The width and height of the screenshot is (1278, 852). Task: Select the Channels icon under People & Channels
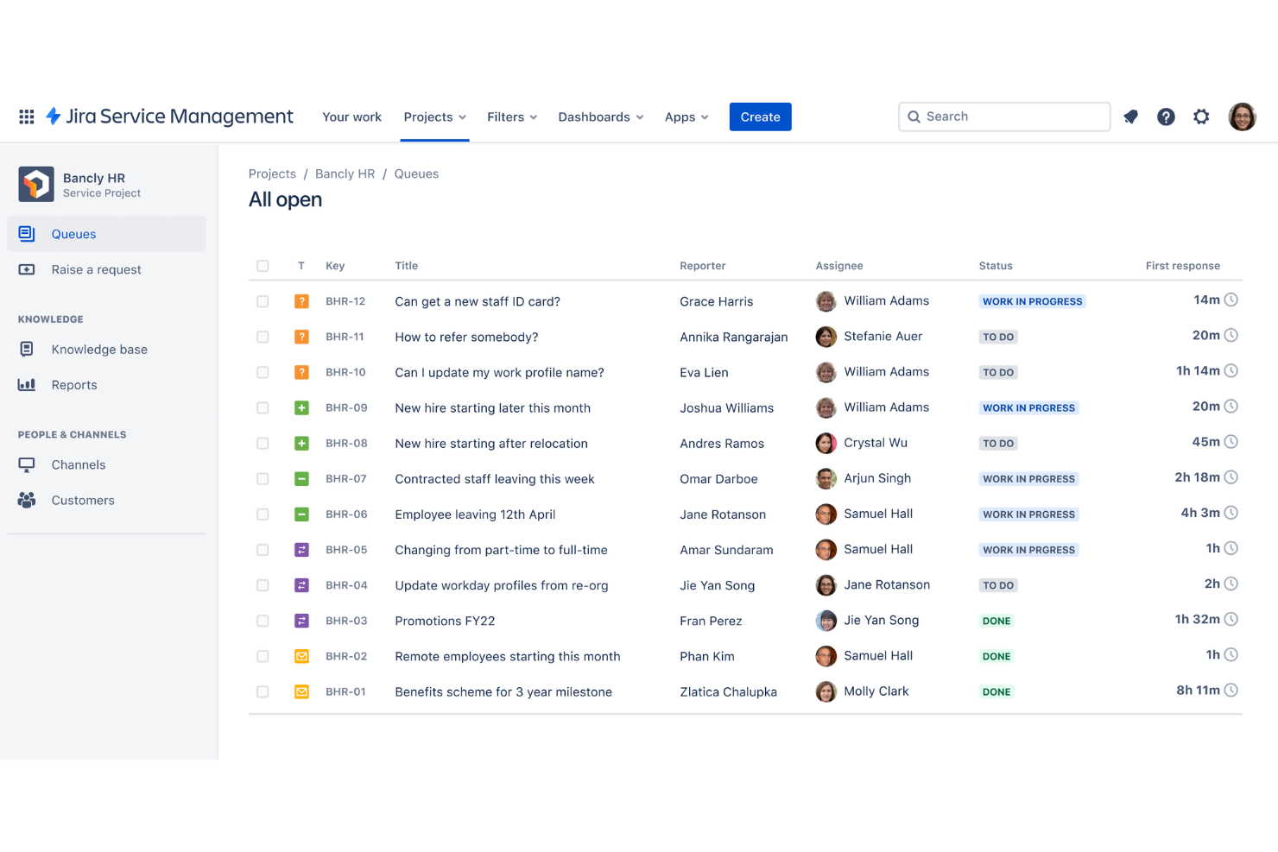(26, 464)
